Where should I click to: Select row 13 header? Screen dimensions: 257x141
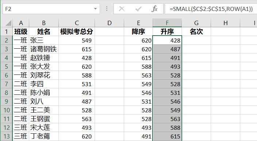point(7,136)
